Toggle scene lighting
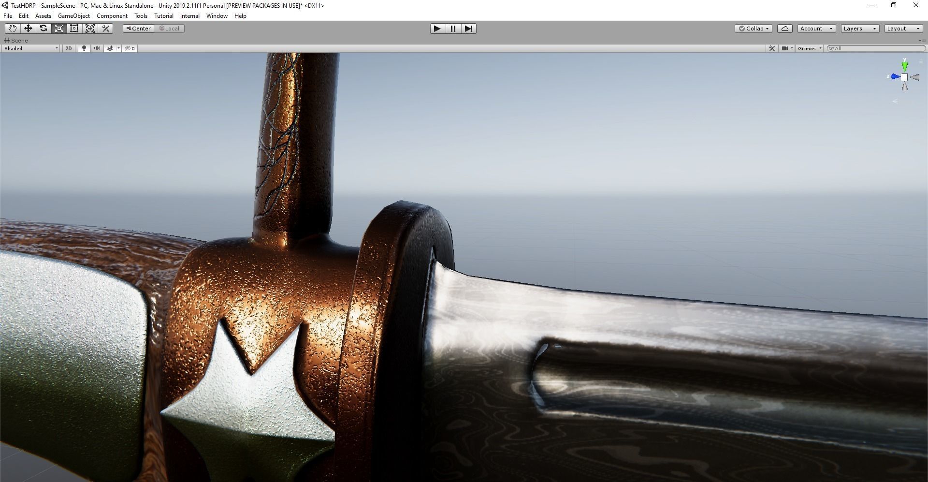The image size is (928, 482). tap(84, 48)
